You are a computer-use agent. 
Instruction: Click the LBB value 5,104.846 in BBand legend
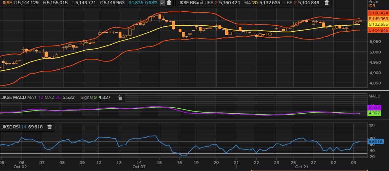pyautogui.click(x=309, y=3)
